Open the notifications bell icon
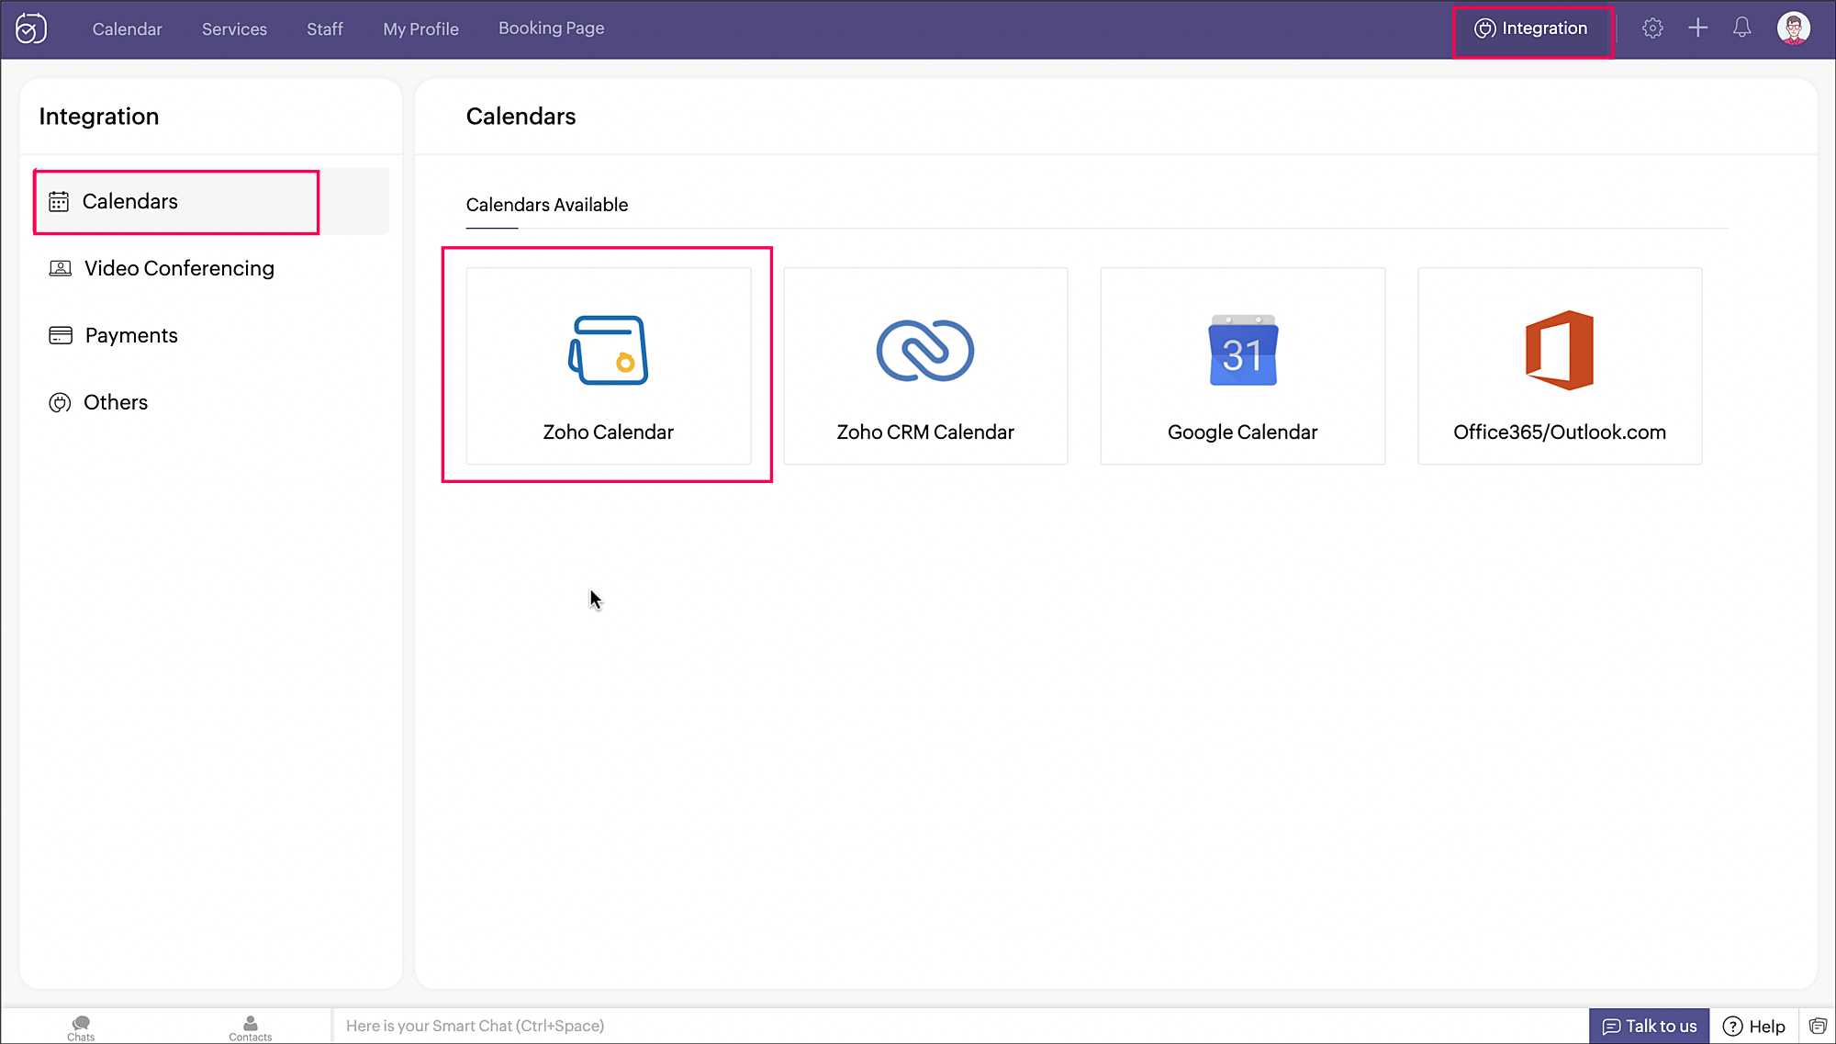This screenshot has width=1836, height=1044. click(1741, 28)
